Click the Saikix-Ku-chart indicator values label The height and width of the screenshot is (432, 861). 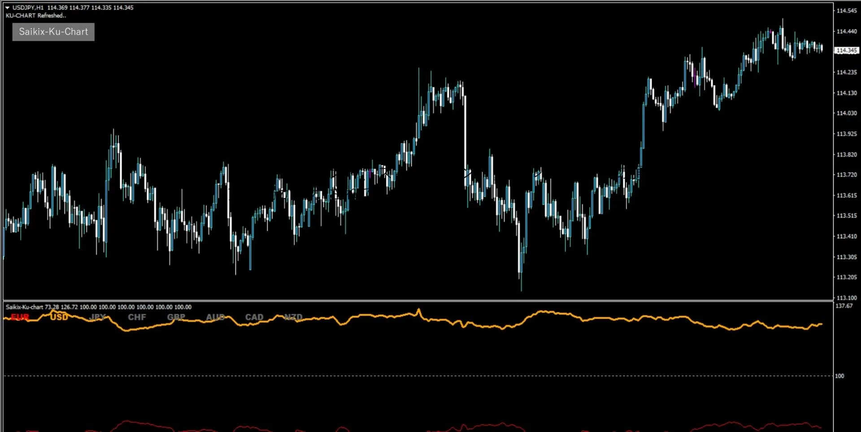pos(99,307)
